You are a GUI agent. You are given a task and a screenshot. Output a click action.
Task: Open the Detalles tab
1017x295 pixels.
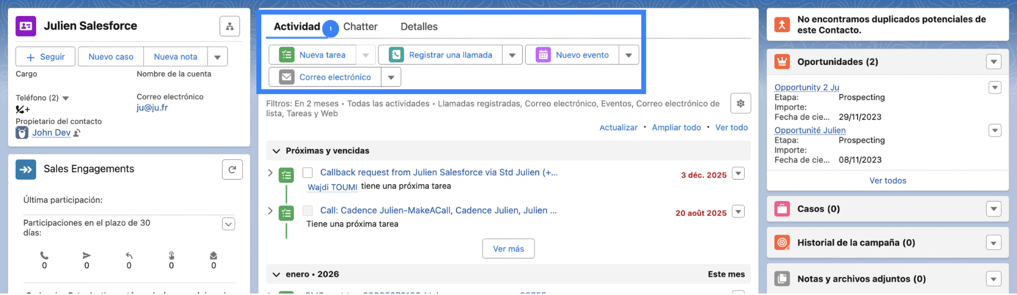click(x=419, y=26)
